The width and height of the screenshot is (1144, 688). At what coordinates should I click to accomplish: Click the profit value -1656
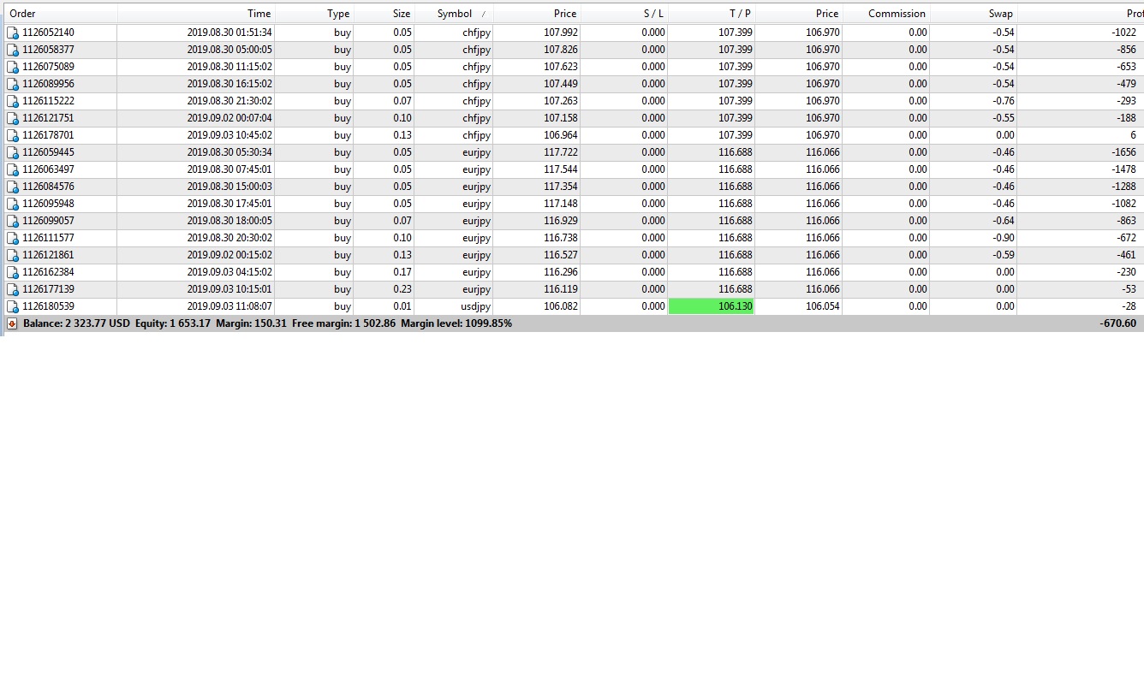click(x=1123, y=152)
